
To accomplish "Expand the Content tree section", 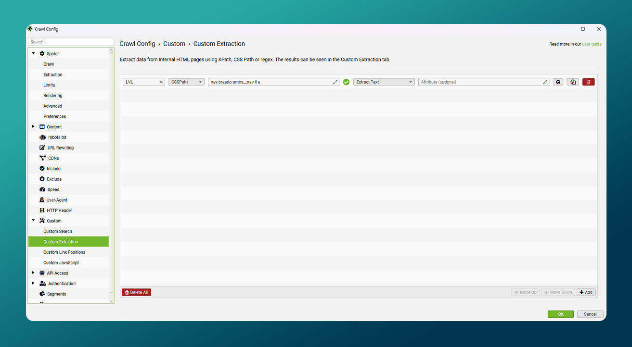I will pos(33,127).
